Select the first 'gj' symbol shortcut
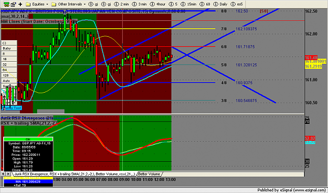 [x=93, y=4]
